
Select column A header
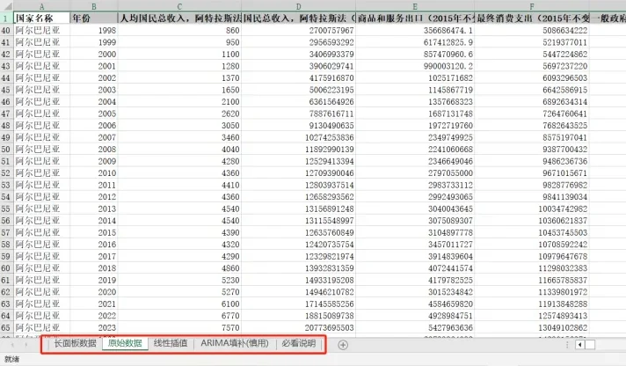[x=41, y=6]
